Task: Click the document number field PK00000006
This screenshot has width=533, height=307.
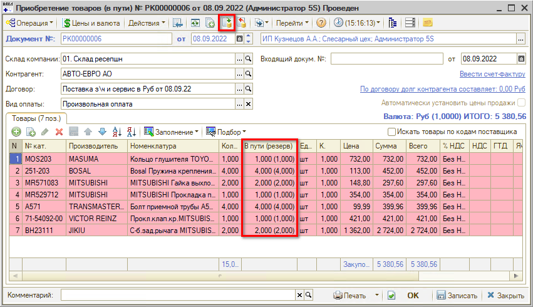Action: (x=116, y=39)
